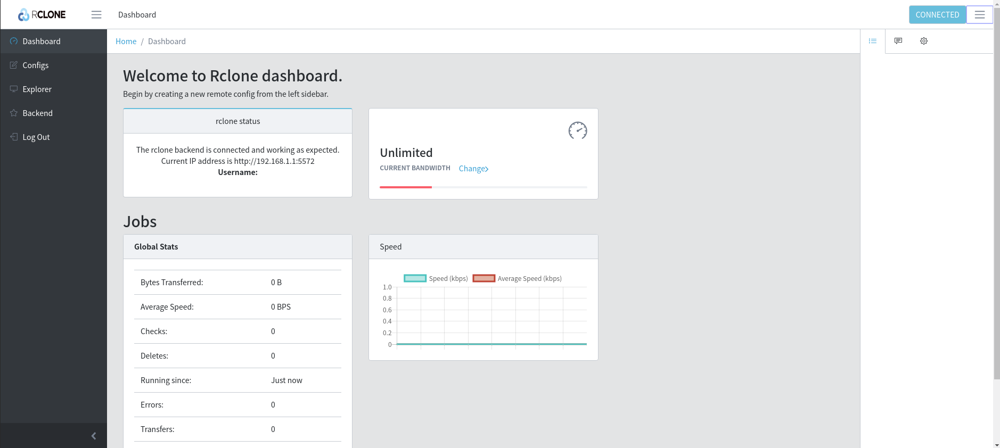Click the 'Just now' value
Image resolution: width=1000 pixels, height=448 pixels.
coord(286,380)
